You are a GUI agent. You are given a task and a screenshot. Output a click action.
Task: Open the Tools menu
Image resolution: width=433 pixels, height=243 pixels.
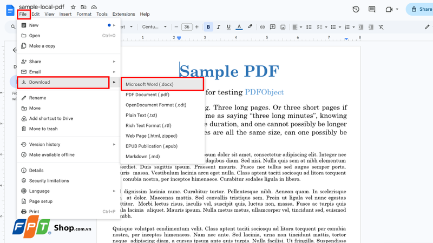(102, 14)
